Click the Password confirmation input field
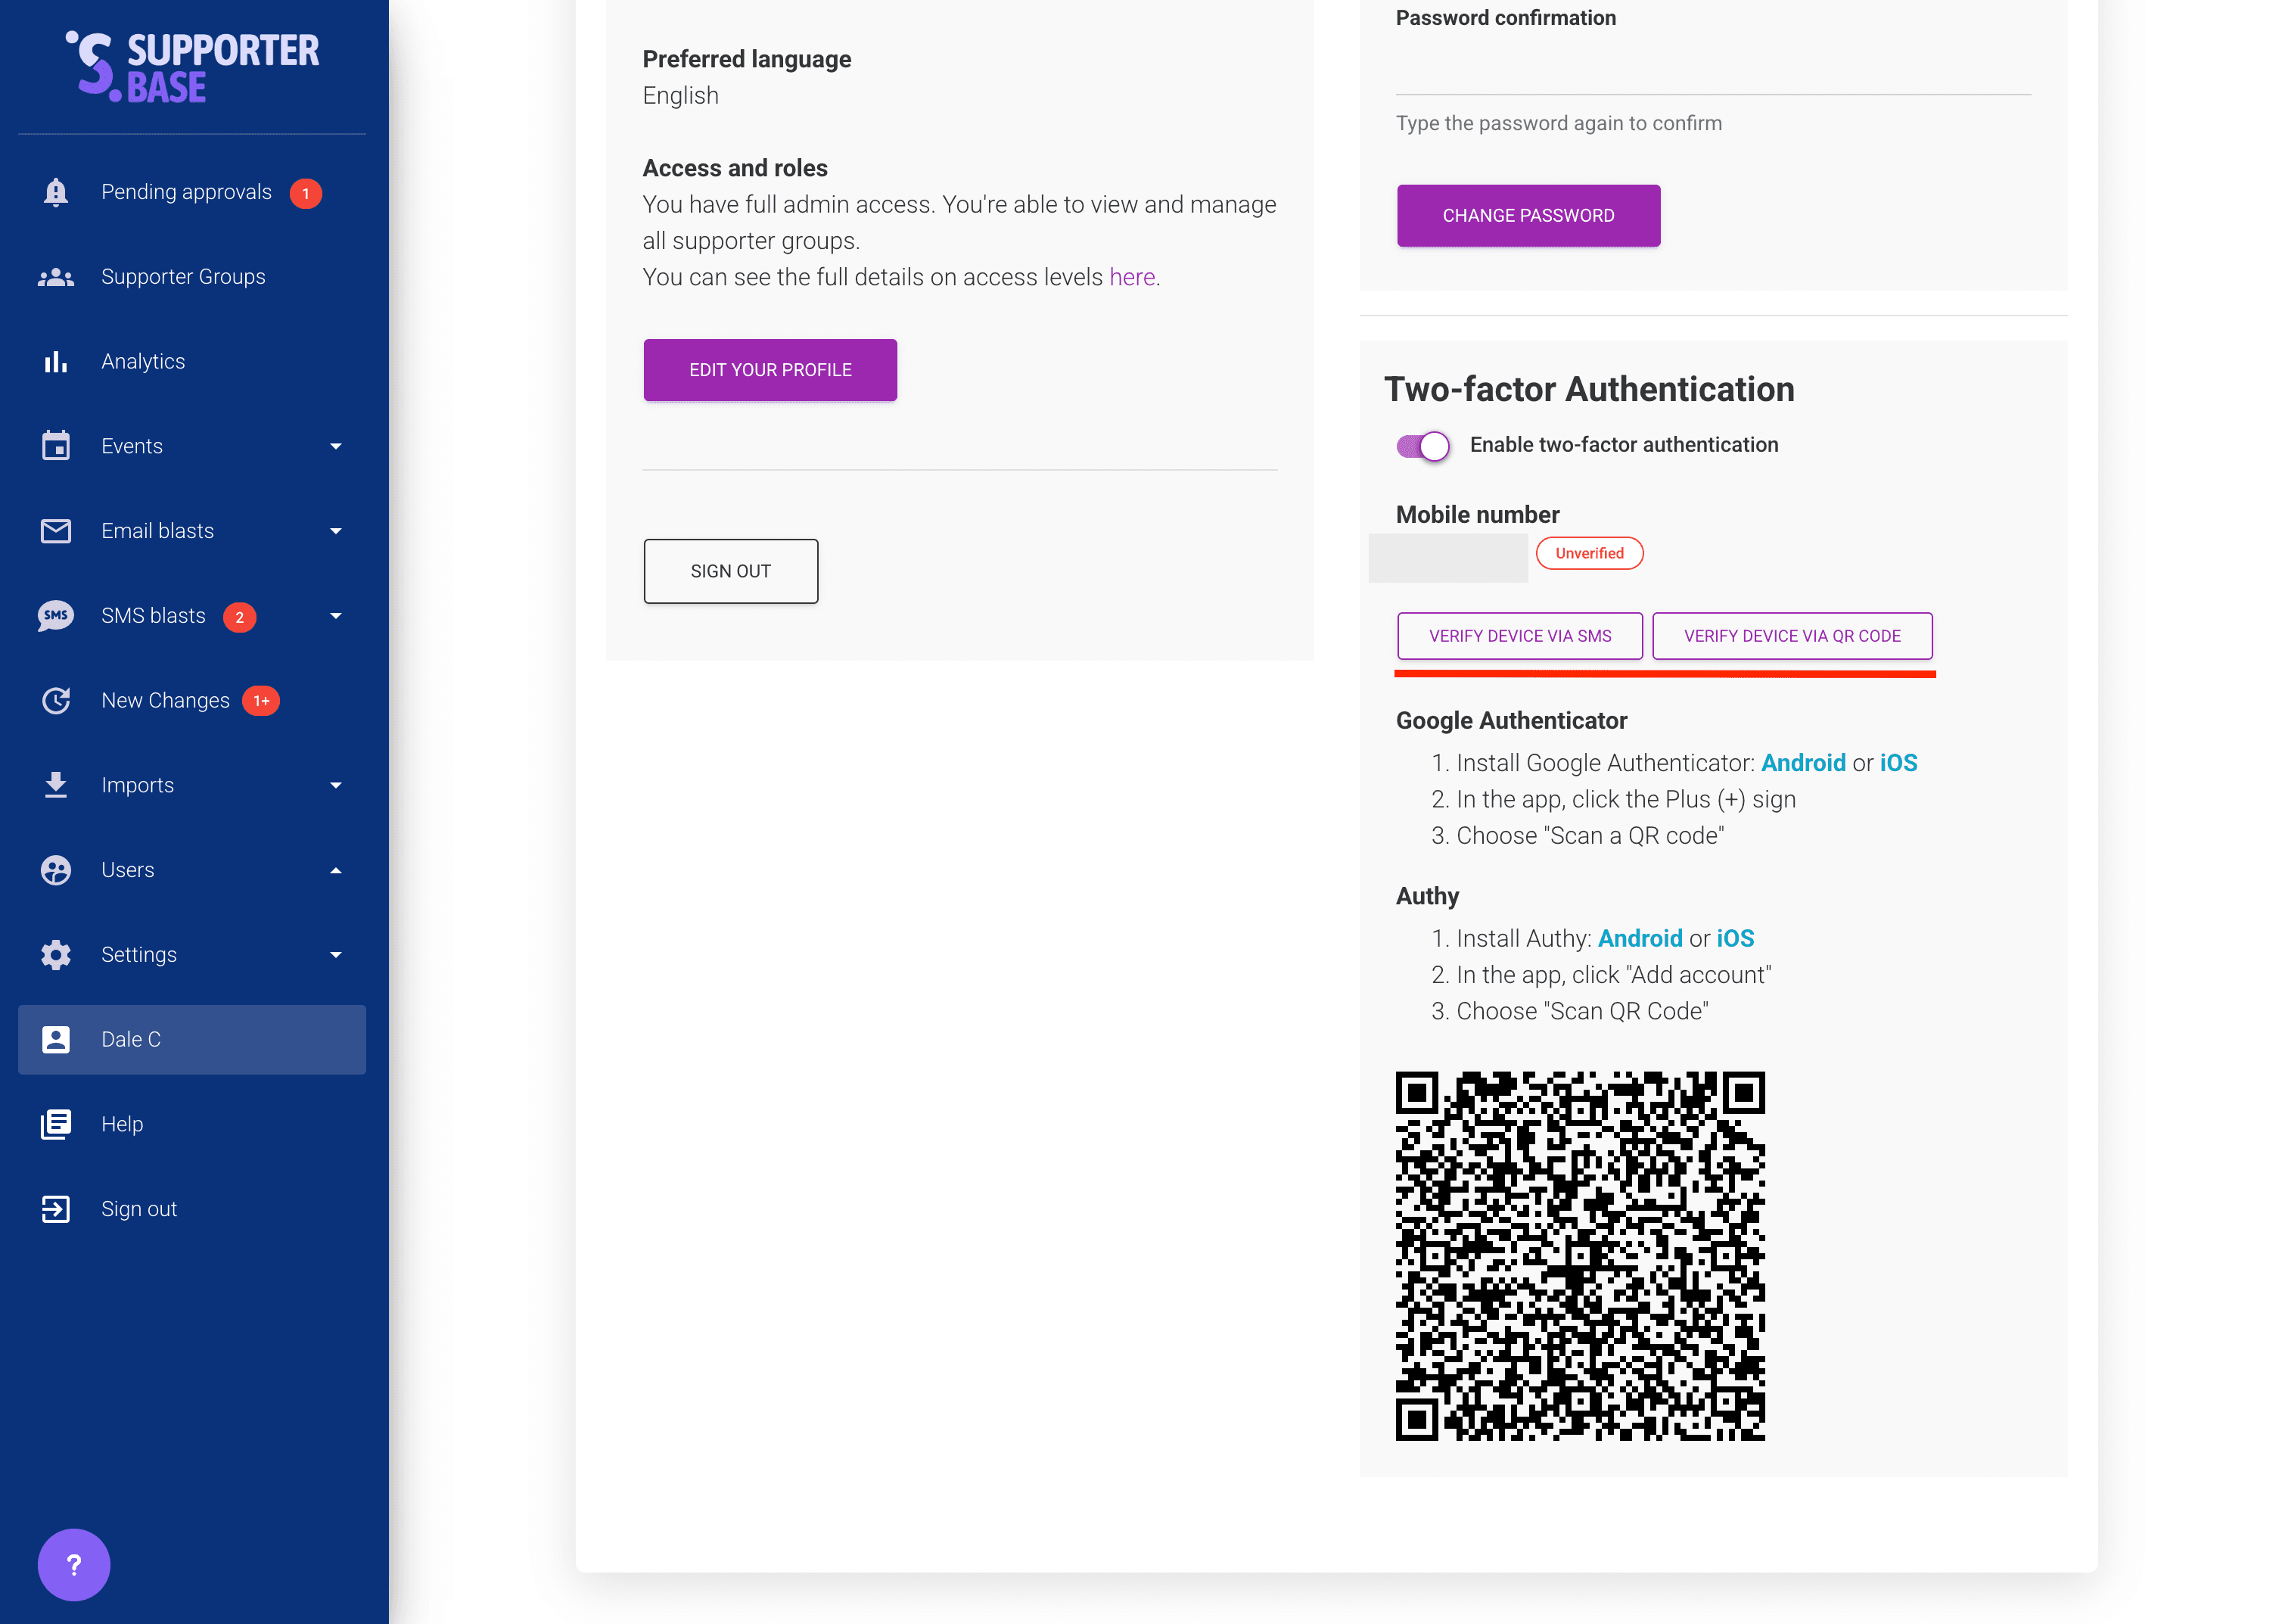Viewport: 2279px width, 1624px height. point(1712,70)
